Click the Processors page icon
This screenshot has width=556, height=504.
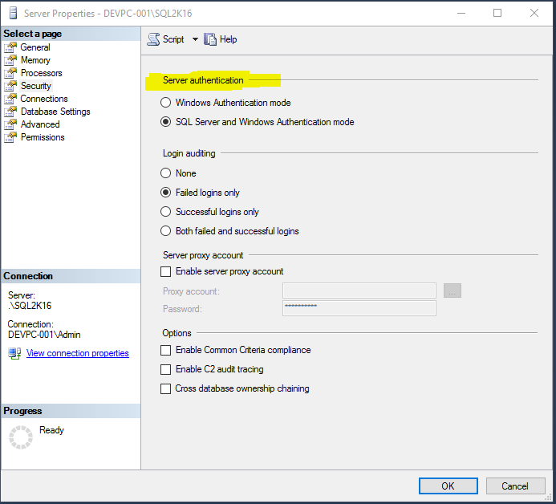pos(10,73)
